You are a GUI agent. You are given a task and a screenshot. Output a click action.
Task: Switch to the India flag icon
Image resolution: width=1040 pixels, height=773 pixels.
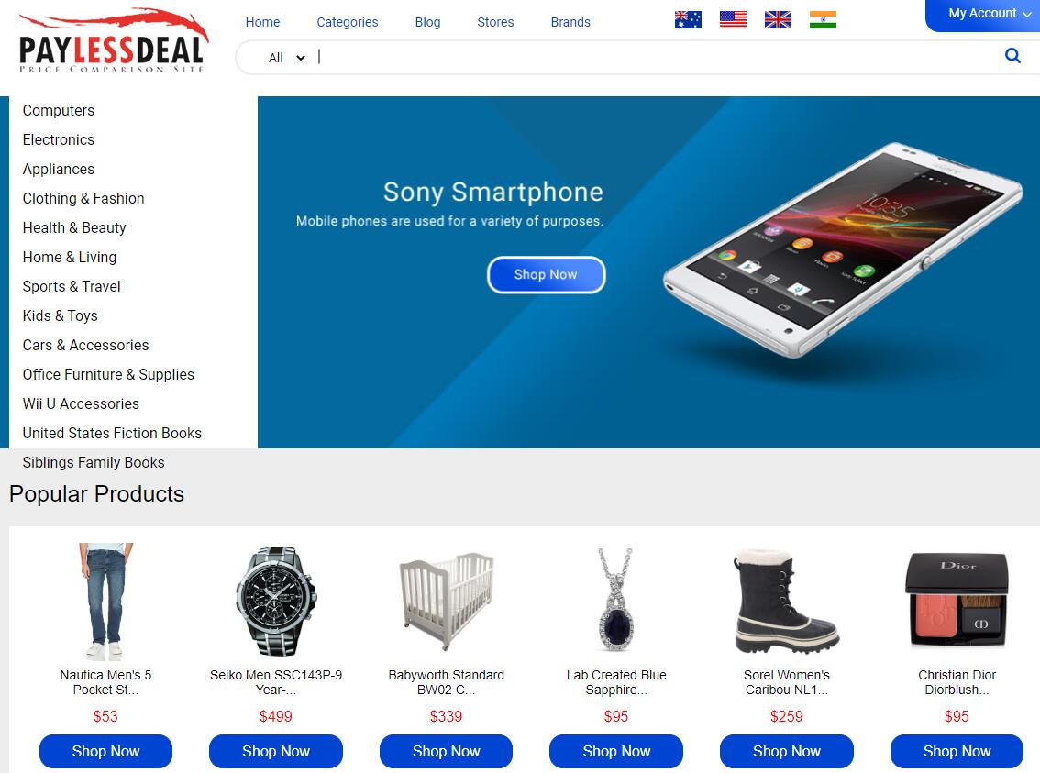824,20
